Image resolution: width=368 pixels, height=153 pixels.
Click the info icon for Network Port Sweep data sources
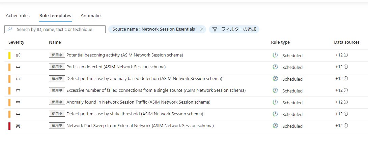[x=346, y=126]
